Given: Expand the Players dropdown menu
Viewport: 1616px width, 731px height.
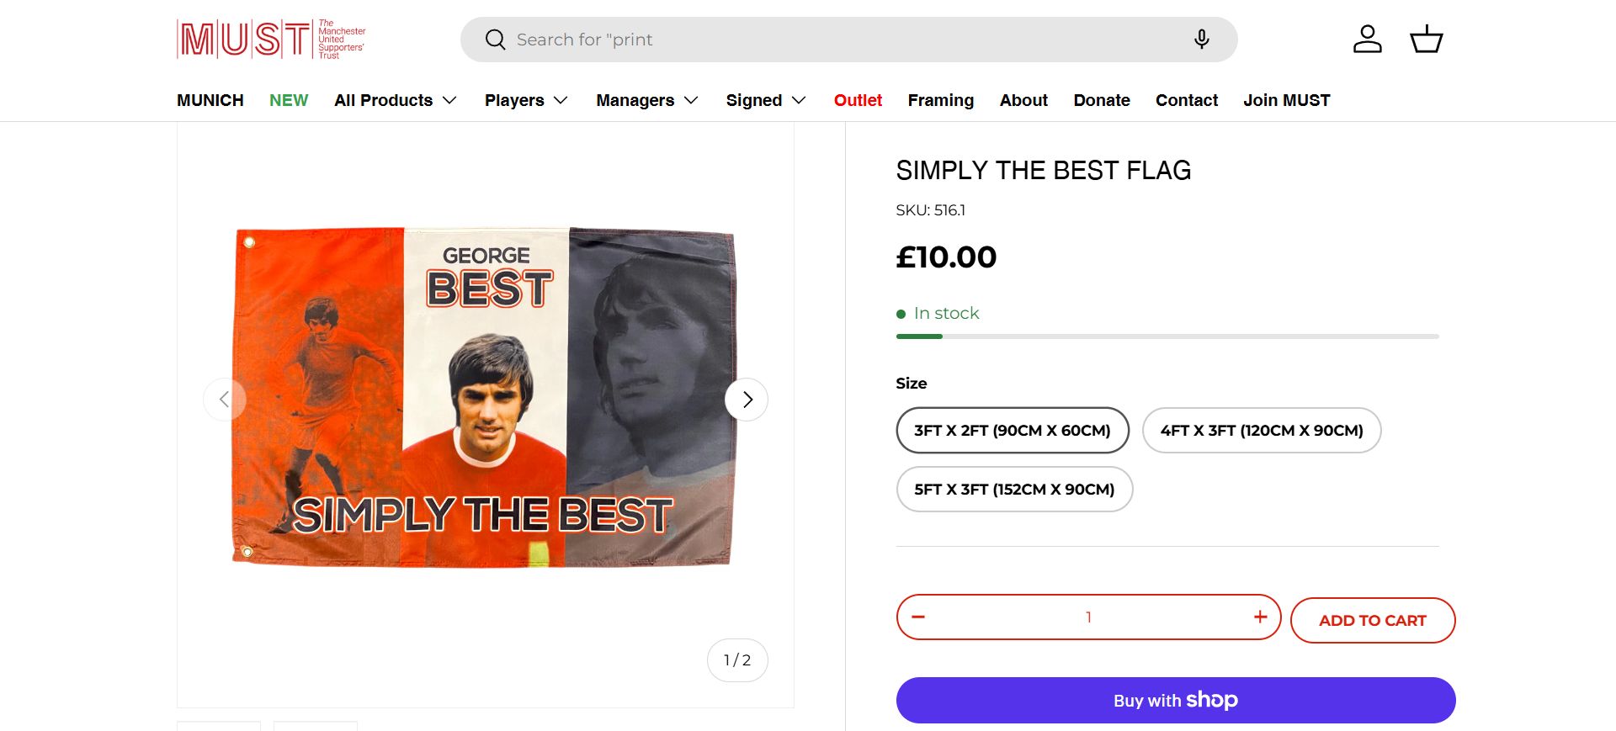Looking at the screenshot, I should [x=526, y=100].
